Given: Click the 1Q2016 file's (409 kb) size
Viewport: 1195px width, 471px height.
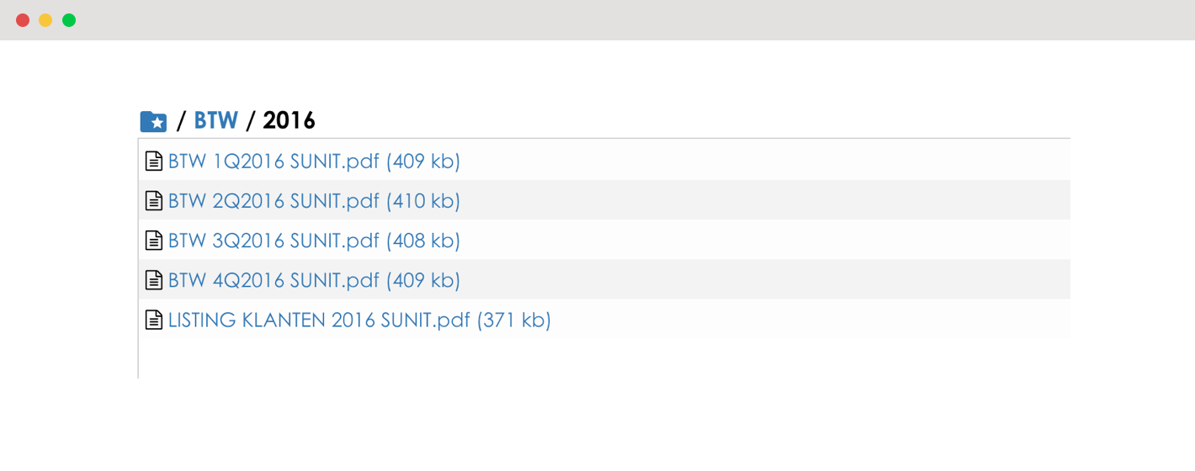Looking at the screenshot, I should (423, 161).
